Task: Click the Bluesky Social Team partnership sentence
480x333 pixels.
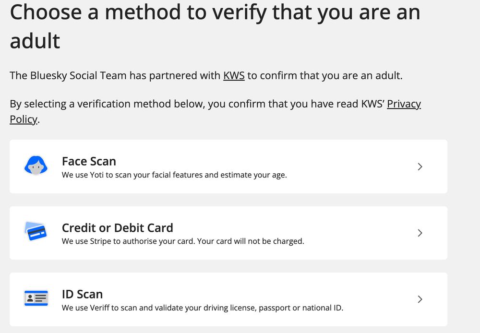Action: click(206, 76)
